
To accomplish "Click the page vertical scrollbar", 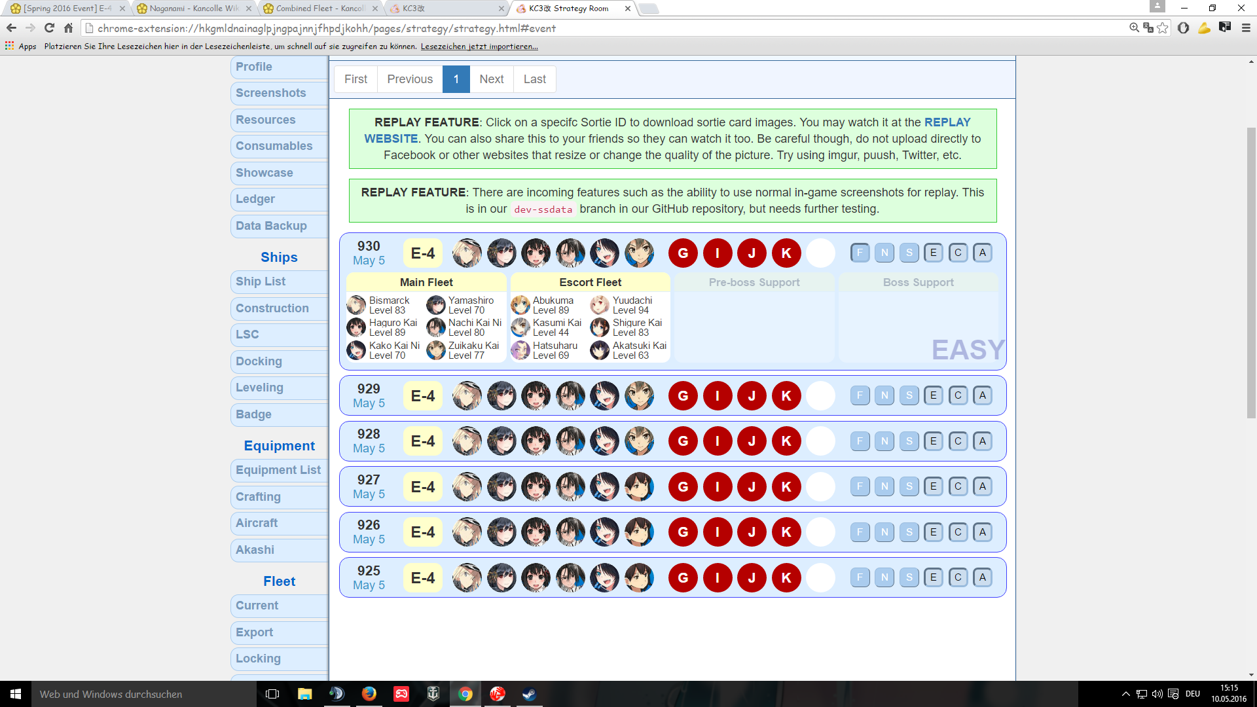I will 1251,272.
